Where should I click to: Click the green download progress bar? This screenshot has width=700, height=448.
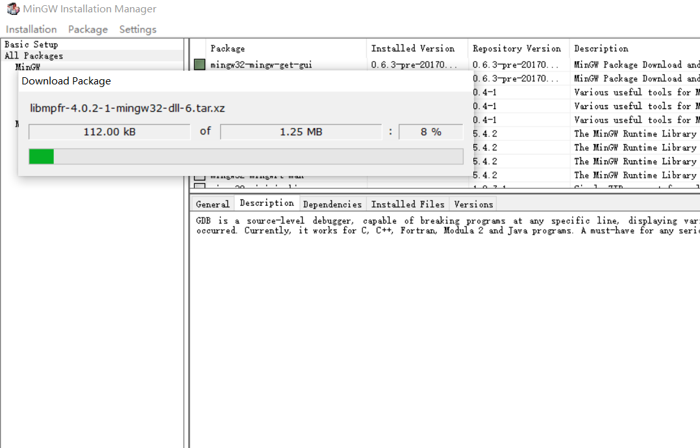point(246,156)
